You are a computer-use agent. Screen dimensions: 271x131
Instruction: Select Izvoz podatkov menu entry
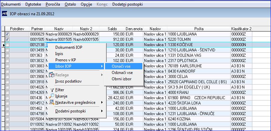68,81
